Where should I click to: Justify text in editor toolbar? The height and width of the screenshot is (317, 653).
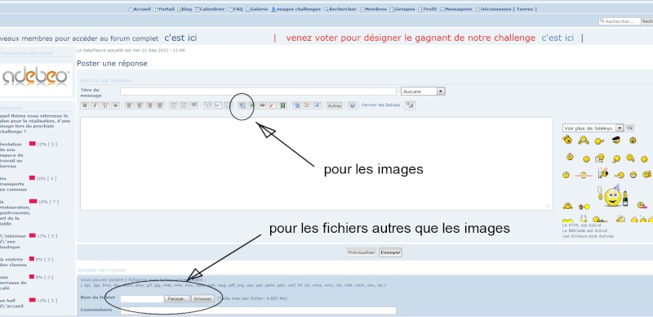tap(160, 105)
